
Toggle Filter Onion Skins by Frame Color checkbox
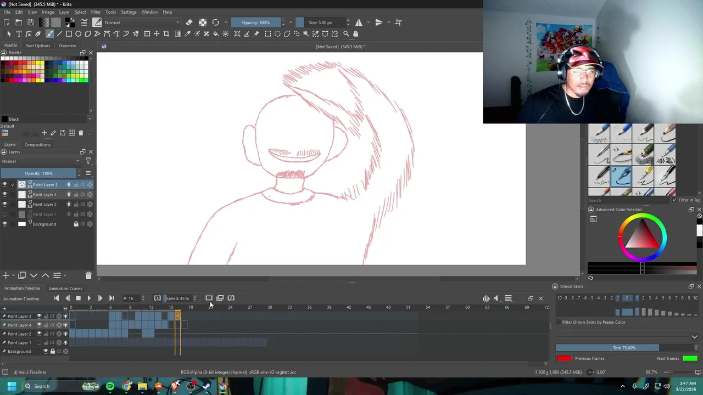(559, 322)
